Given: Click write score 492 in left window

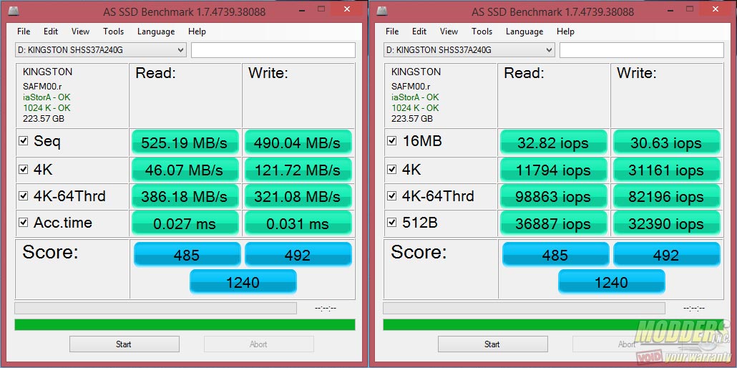Looking at the screenshot, I should point(298,255).
